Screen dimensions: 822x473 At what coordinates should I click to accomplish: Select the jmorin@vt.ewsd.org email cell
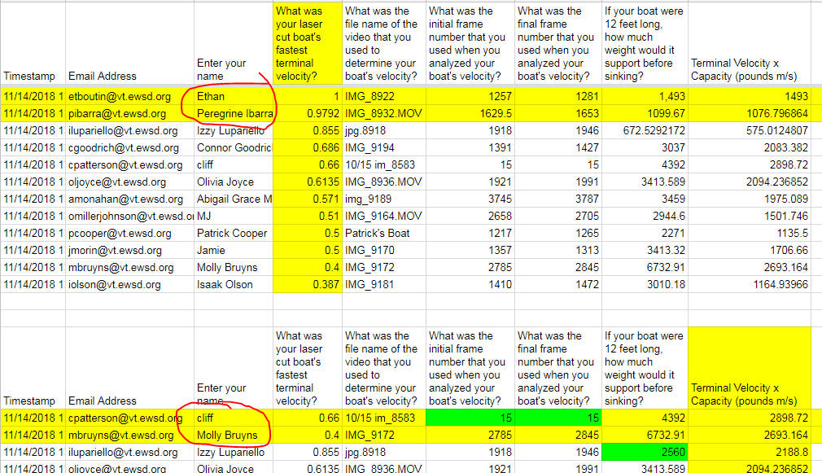[129, 250]
